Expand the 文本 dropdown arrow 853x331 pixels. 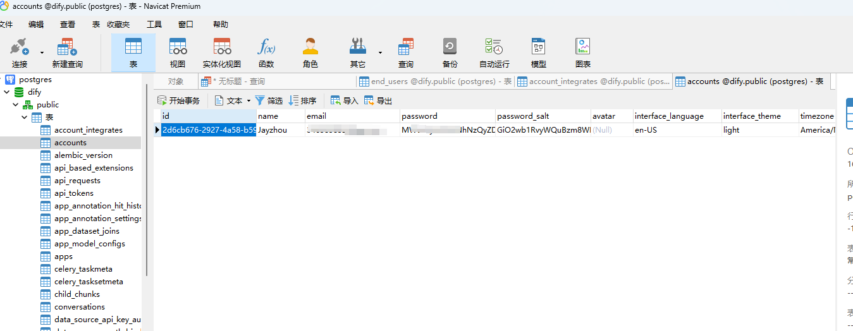pos(249,101)
